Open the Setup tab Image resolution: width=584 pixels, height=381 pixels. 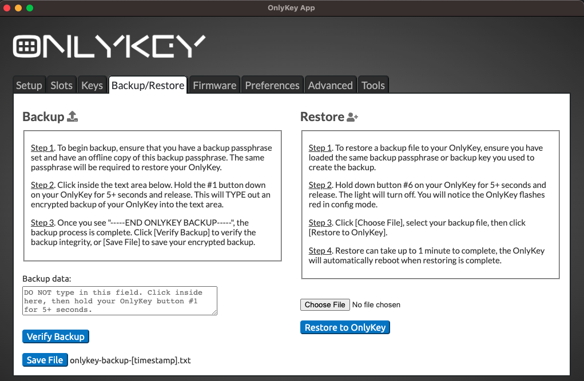[x=29, y=85]
